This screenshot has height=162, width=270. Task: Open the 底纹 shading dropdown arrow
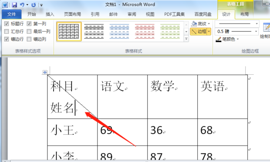(x=209, y=24)
